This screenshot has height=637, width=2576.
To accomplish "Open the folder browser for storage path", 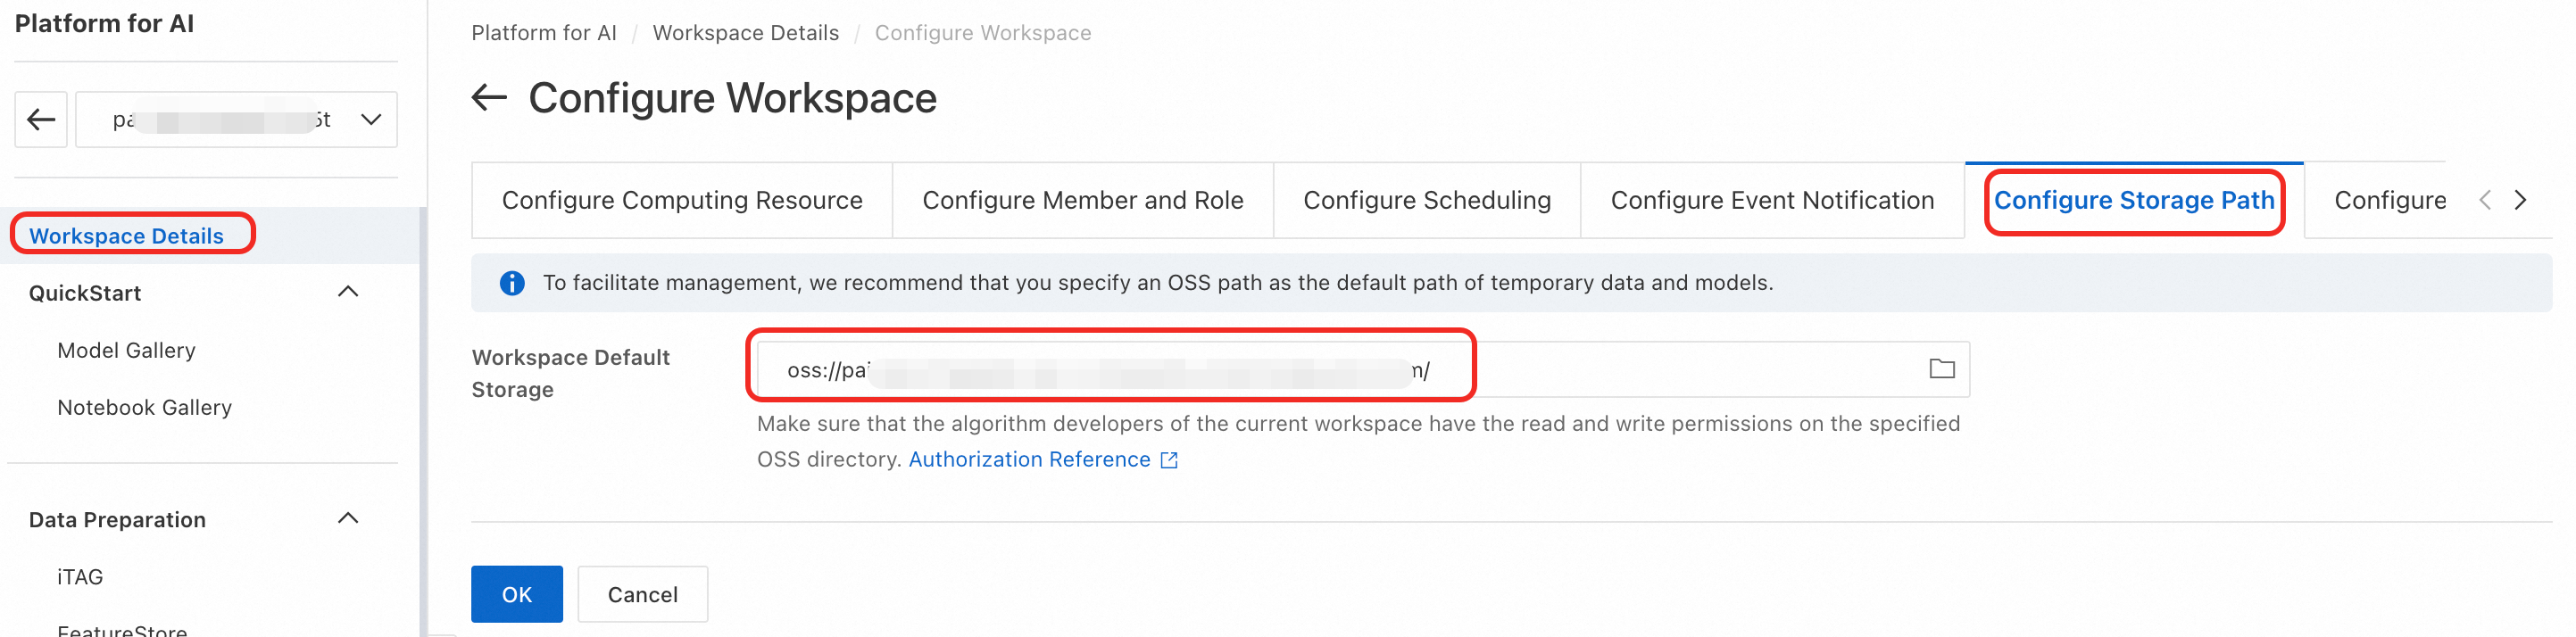I will point(1941,369).
